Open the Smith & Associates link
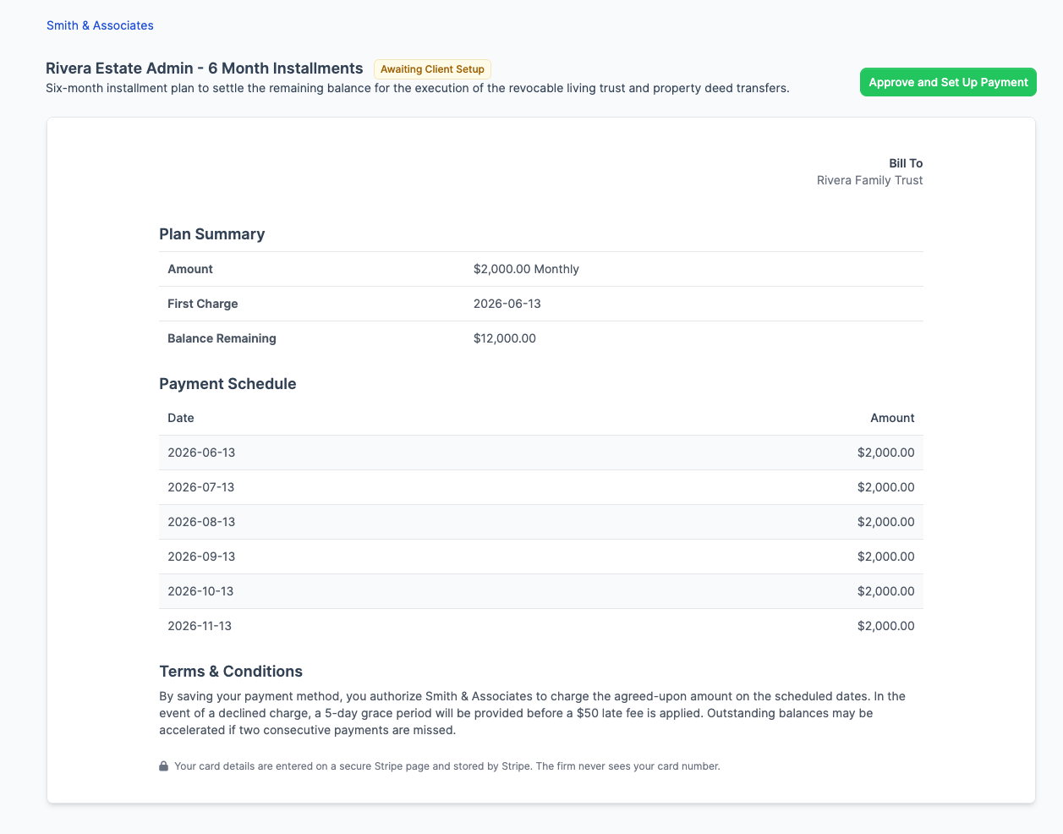This screenshot has width=1063, height=834. pos(100,25)
